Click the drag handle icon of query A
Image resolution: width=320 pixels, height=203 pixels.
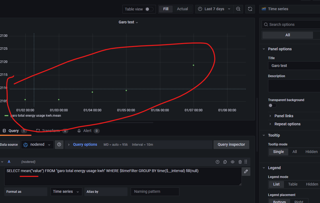point(246,162)
